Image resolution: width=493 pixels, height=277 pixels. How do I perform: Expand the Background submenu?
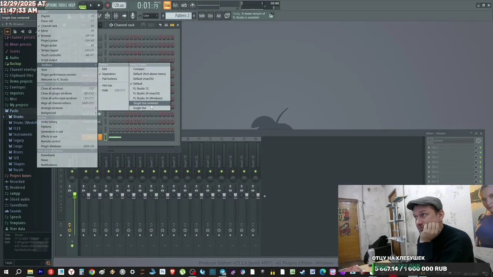67,113
